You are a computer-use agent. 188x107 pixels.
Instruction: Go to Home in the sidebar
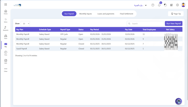(x=6, y=12)
